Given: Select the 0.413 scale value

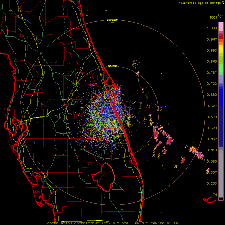Looking at the screenshot, I should point(212,150).
